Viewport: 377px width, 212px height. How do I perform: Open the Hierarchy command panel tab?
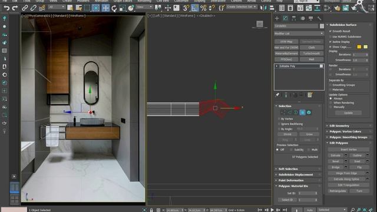(x=294, y=18)
